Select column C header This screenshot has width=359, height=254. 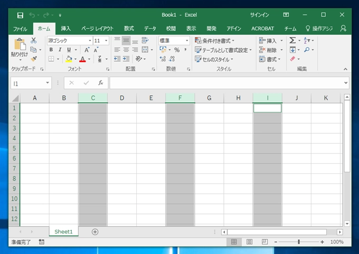click(x=93, y=98)
